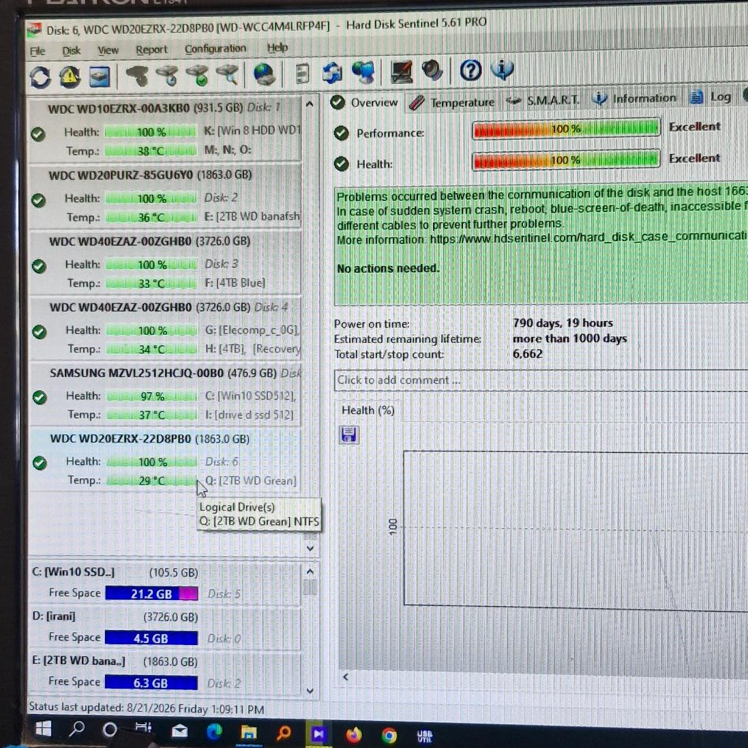Select WDC WD40EZAZ-00ZGHB0 labeled Disk 3

pyautogui.click(x=166, y=262)
